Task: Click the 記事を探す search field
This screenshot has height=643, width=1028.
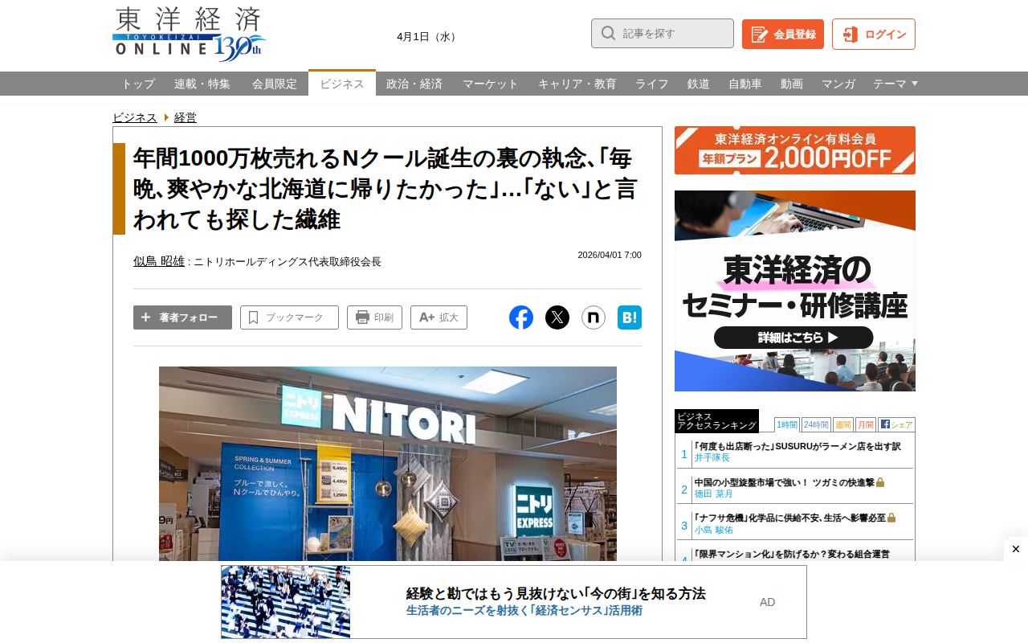Action: [x=663, y=33]
